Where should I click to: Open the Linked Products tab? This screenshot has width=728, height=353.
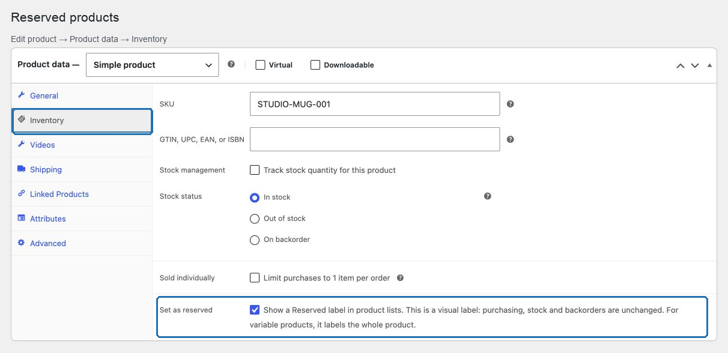pos(82,194)
